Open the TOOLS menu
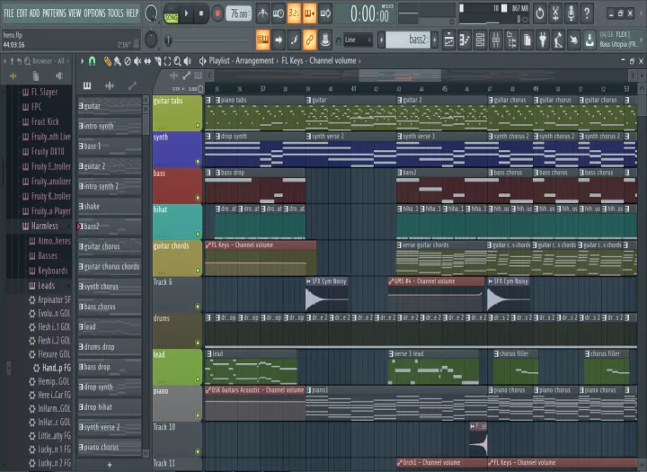This screenshot has width=647, height=472. click(116, 13)
